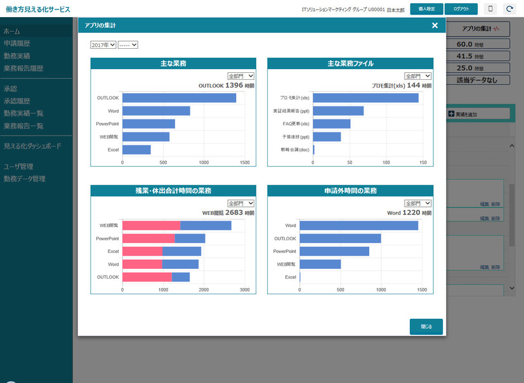Screen dimensions: 524x383
Task: Open the month dropdown showing dashes
Action: [128, 45]
